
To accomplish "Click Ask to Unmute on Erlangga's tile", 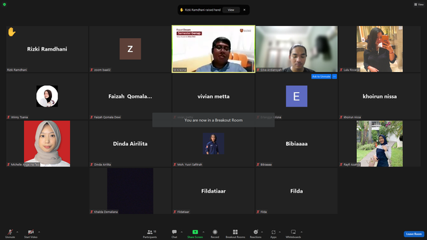I will pos(321,77).
